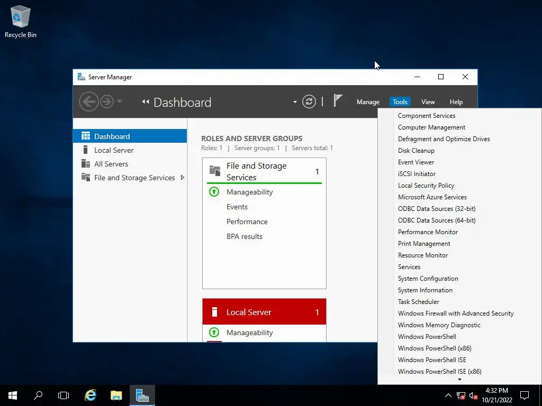Choose ODBC Data Sources (32-bit)
This screenshot has width=542, height=406.
459,208
